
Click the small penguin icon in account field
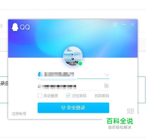(x=39, y=74)
